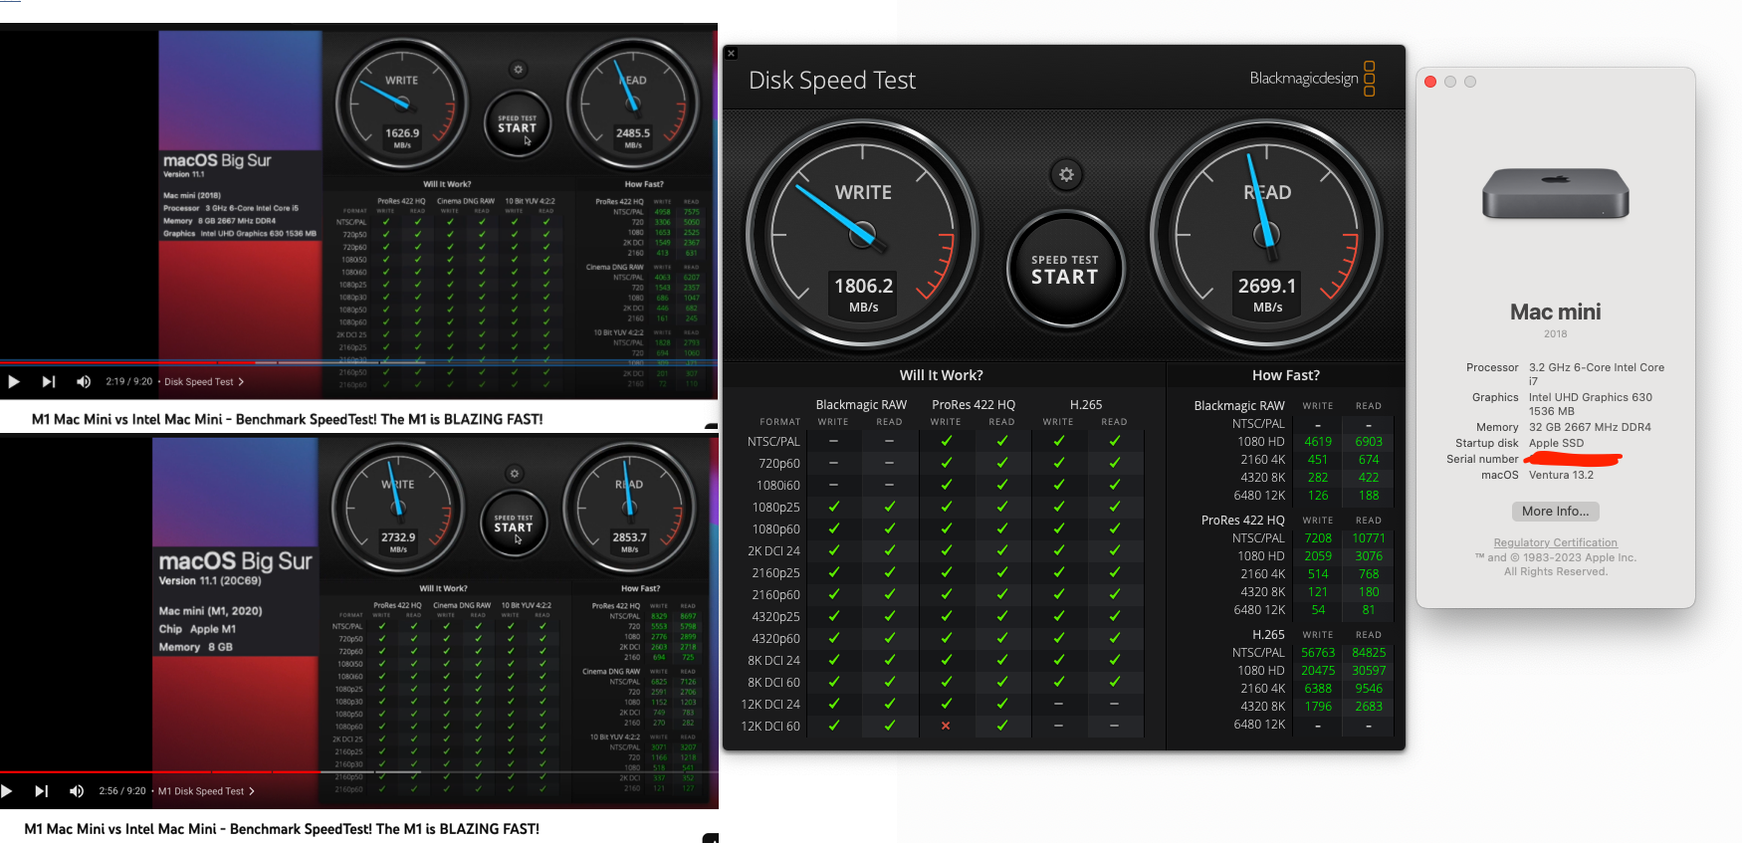1742x843 pixels.
Task: Click the Blackmagicdesign logo
Action: click(x=1312, y=79)
